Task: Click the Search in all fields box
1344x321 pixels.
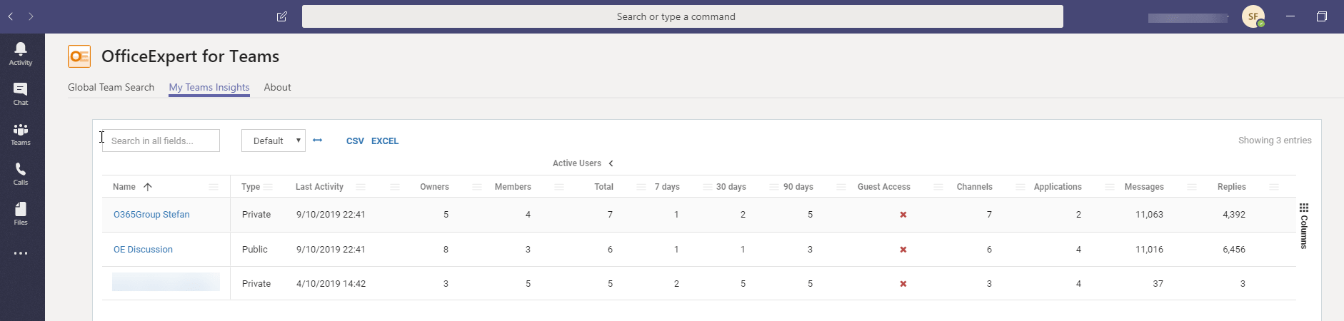Action: pos(161,141)
